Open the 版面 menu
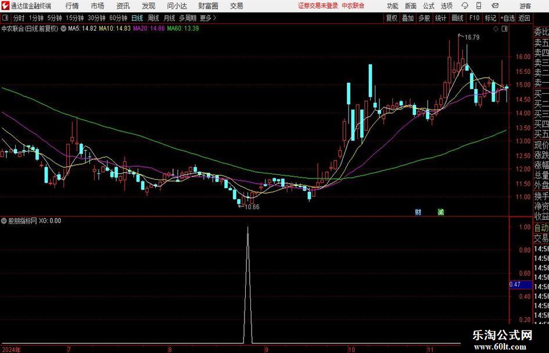The image size is (549, 353). tap(411, 6)
